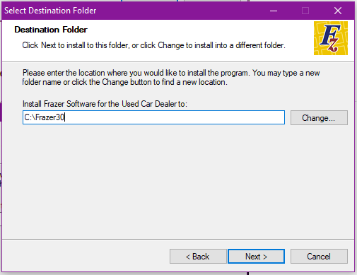Image resolution: width=357 pixels, height=275 pixels.
Task: Click the bottom button bar's empty left area
Action: pos(85,256)
